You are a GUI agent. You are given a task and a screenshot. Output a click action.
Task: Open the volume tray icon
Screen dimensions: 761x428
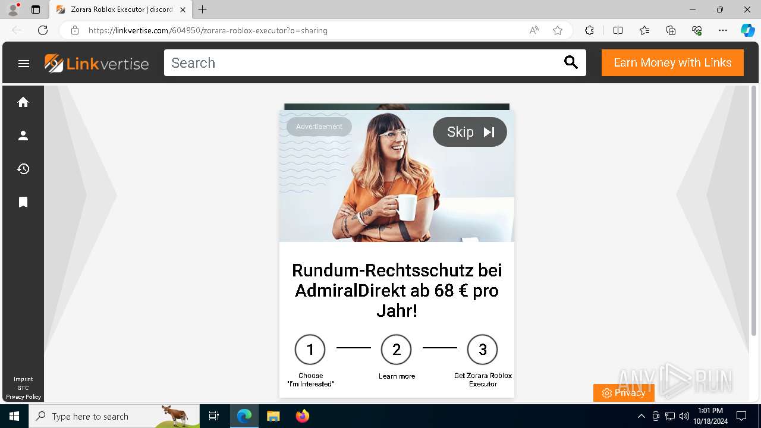(684, 416)
